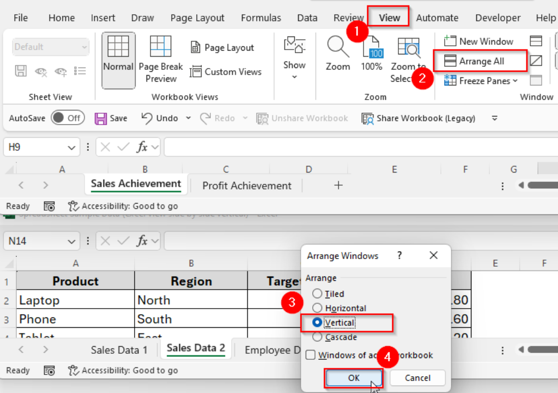Confirm dialog with OK button
This screenshot has width=558, height=393.
click(x=354, y=378)
